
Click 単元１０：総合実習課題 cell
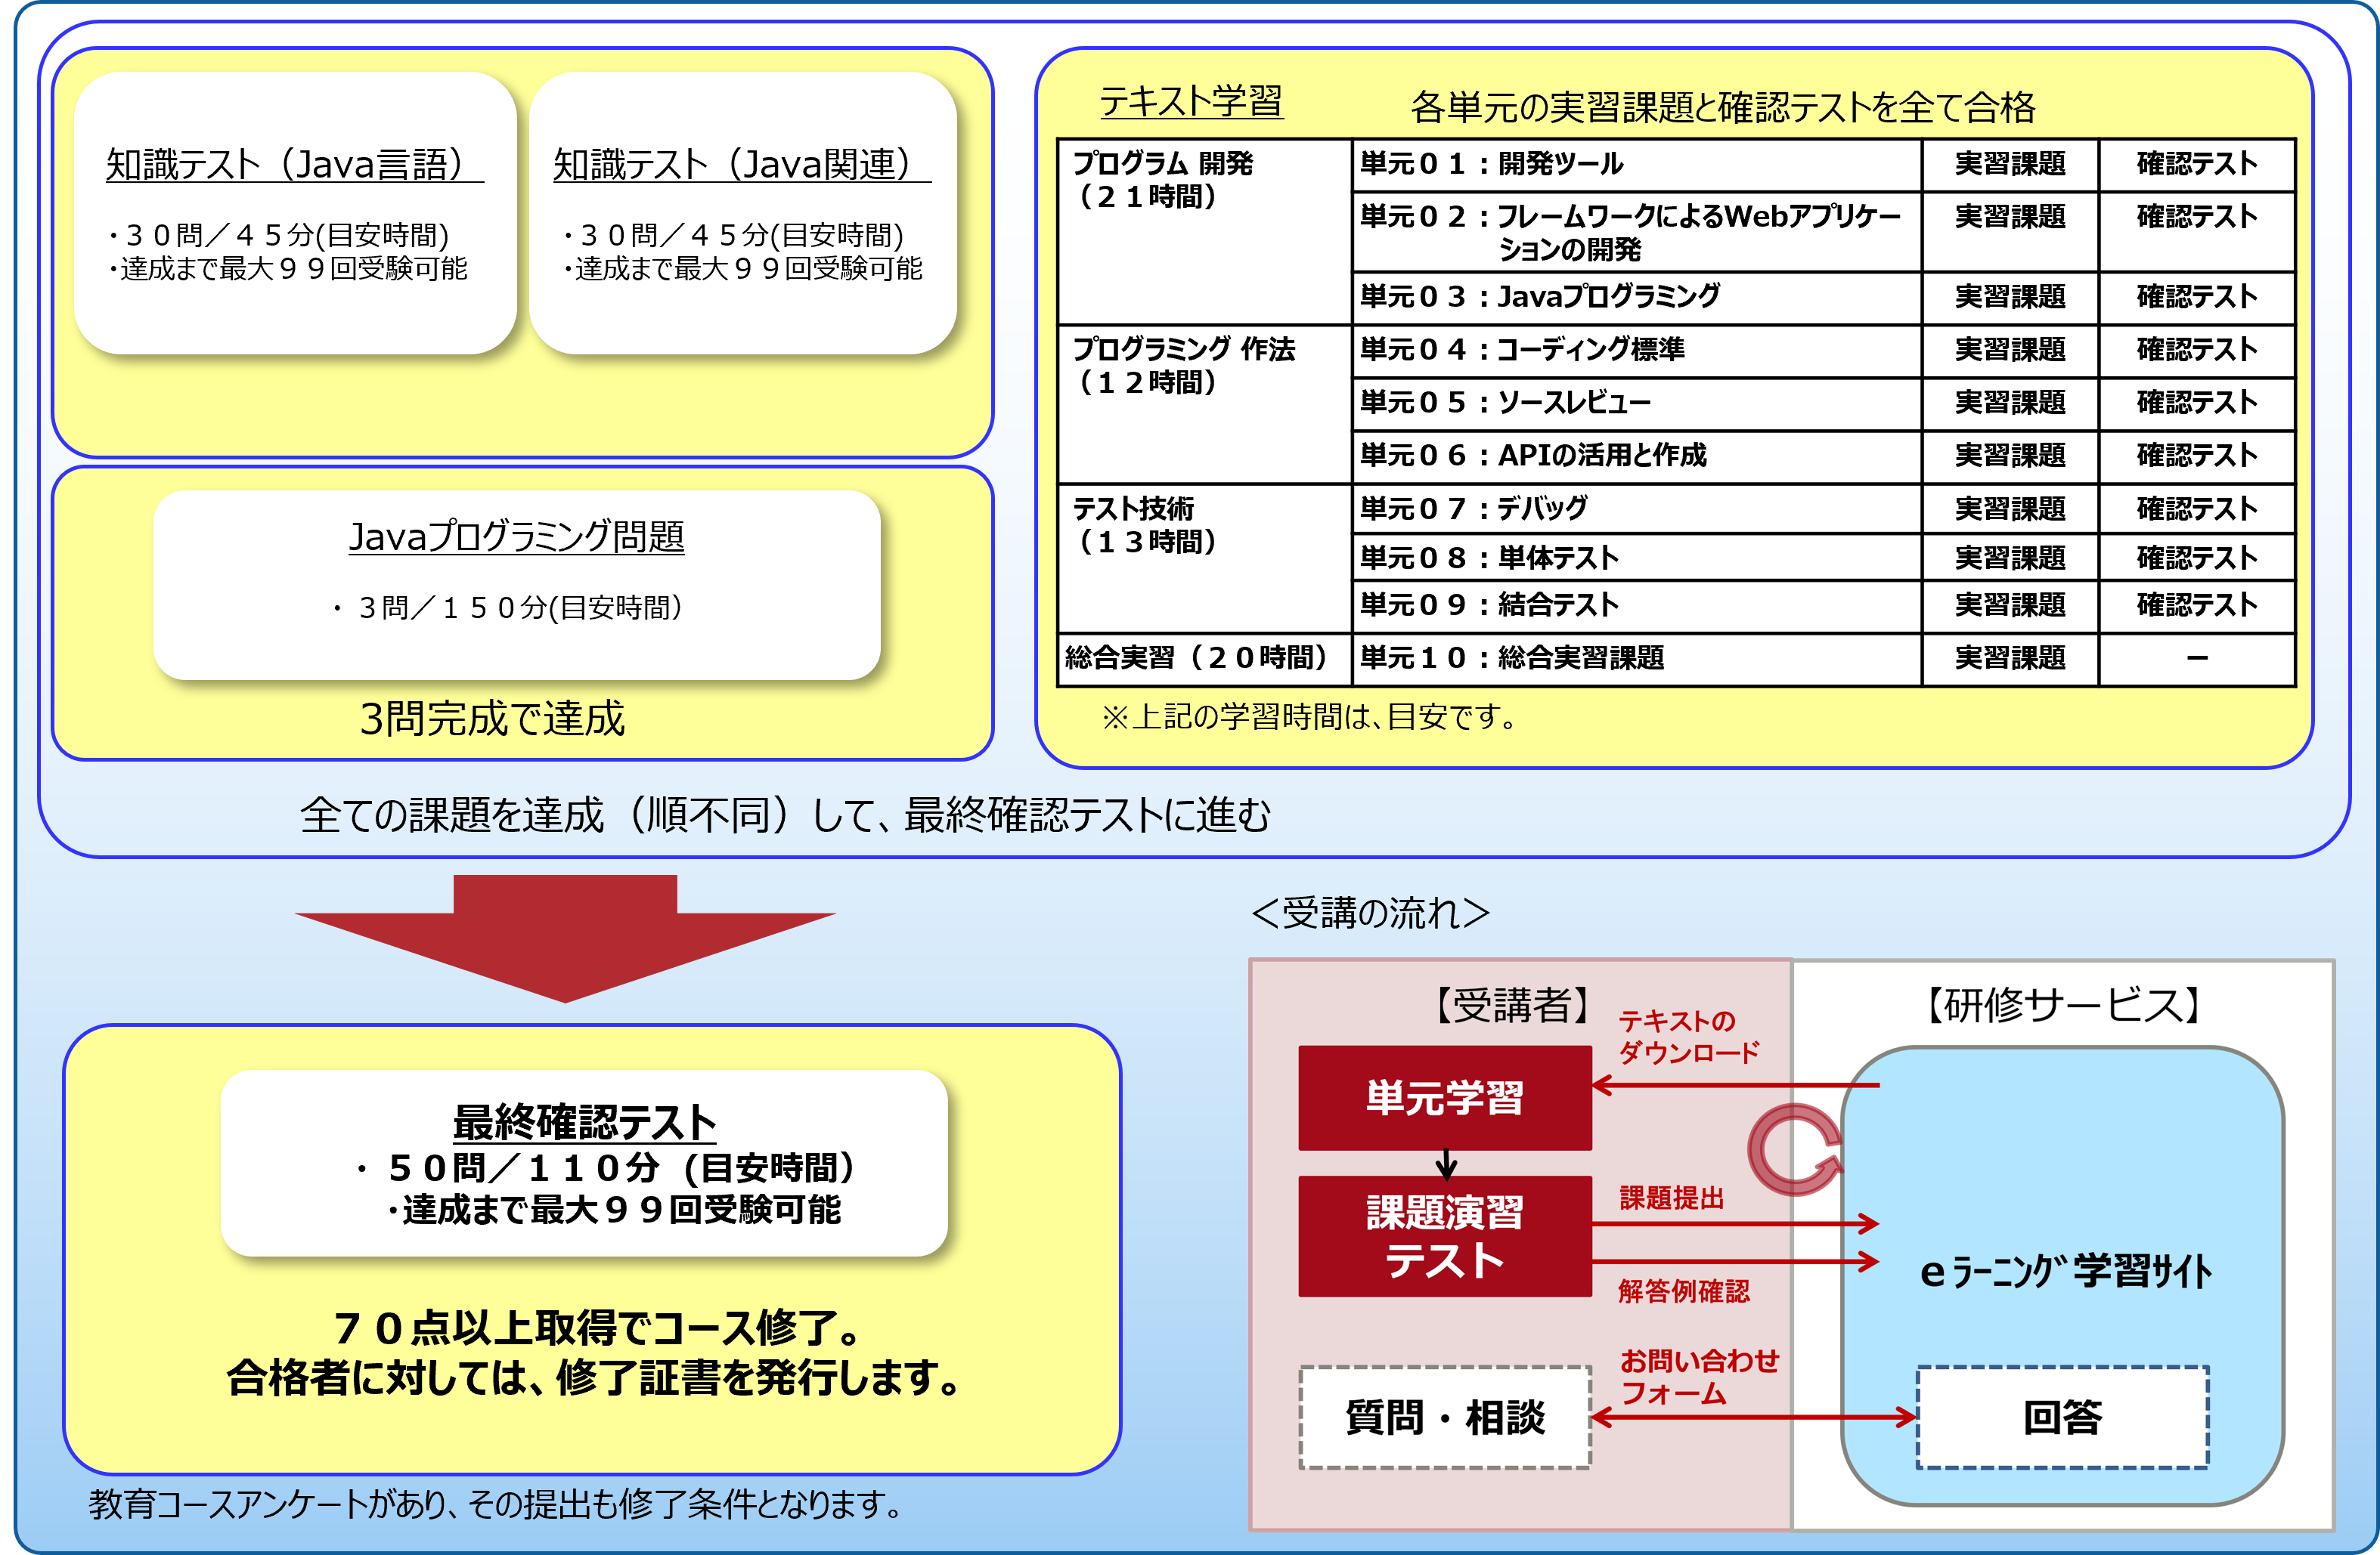point(1636,659)
